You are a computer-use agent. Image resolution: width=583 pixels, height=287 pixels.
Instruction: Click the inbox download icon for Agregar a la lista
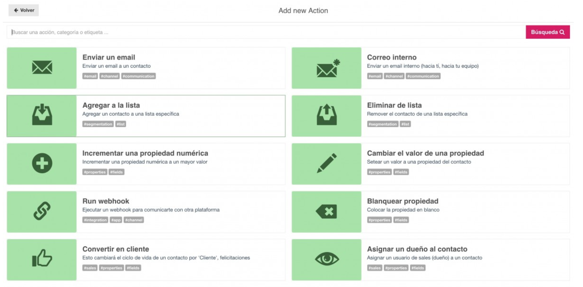pyautogui.click(x=42, y=115)
